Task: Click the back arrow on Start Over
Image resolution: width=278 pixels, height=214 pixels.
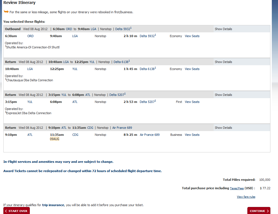Action: (x=6, y=211)
